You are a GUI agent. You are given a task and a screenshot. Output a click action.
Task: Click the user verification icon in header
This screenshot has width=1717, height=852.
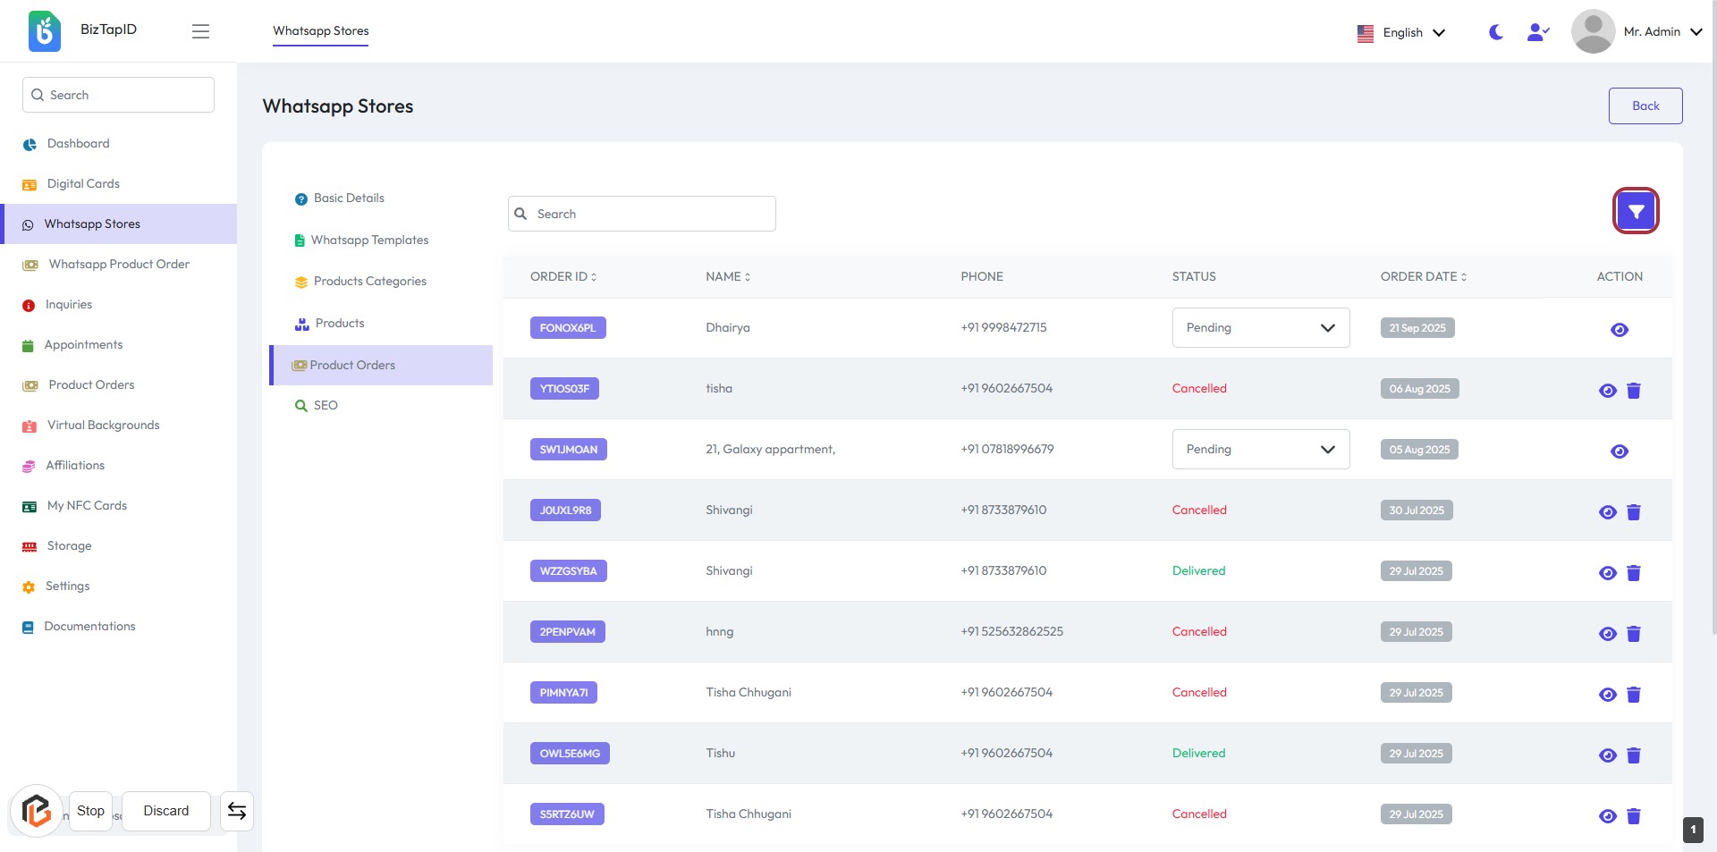tap(1537, 32)
